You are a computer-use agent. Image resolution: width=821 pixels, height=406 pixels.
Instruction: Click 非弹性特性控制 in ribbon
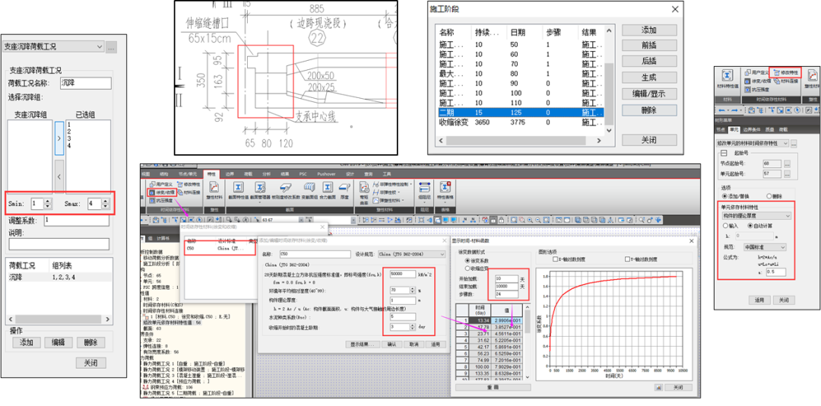(393, 184)
